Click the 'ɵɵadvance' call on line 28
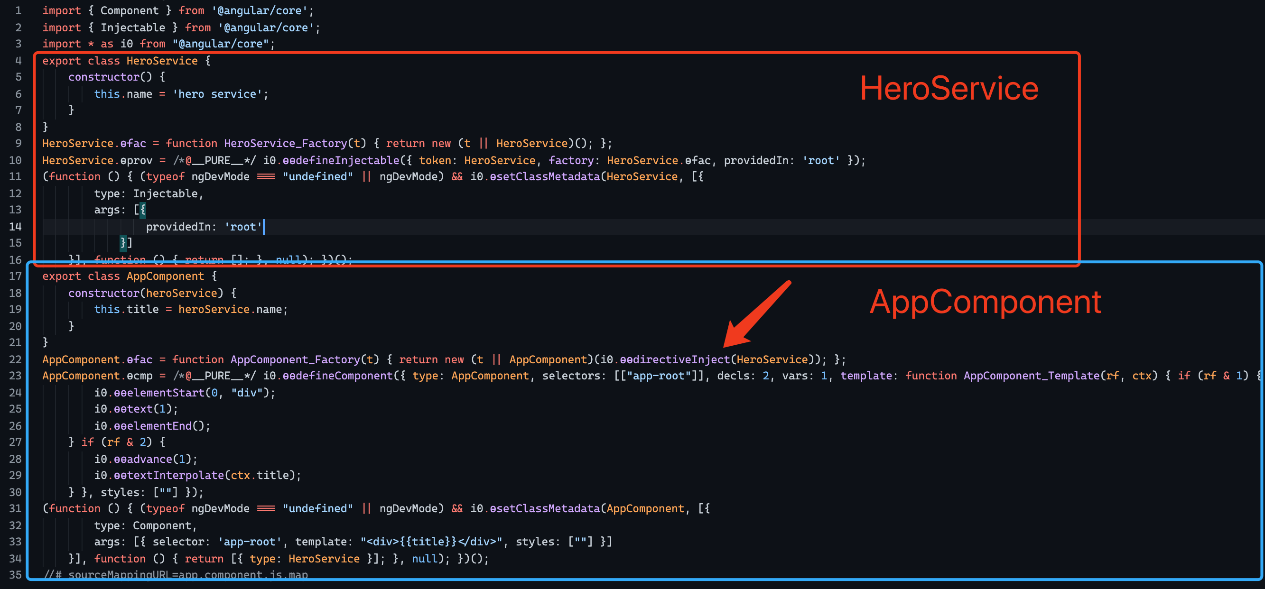The height and width of the screenshot is (589, 1265). click(143, 459)
